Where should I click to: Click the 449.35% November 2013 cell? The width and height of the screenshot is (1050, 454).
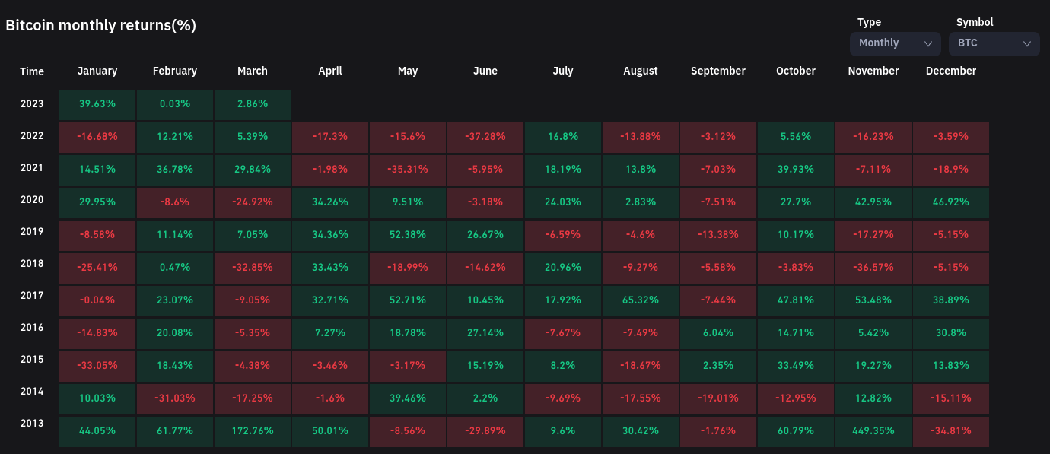coord(873,430)
